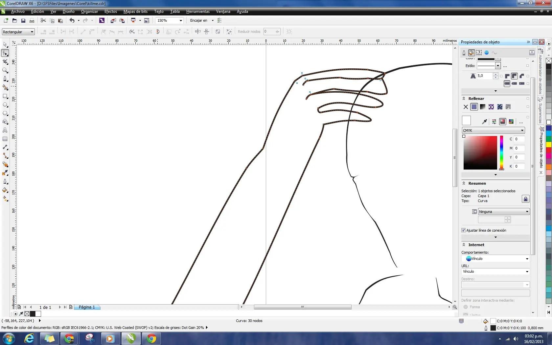The width and height of the screenshot is (552, 345).
Task: Select the Shape node-editing tool
Action: click(5, 53)
